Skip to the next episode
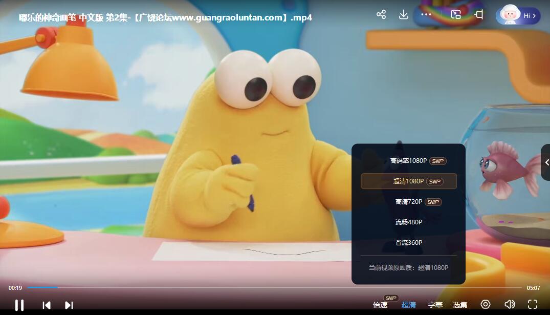This screenshot has width=550, height=315. tap(69, 305)
